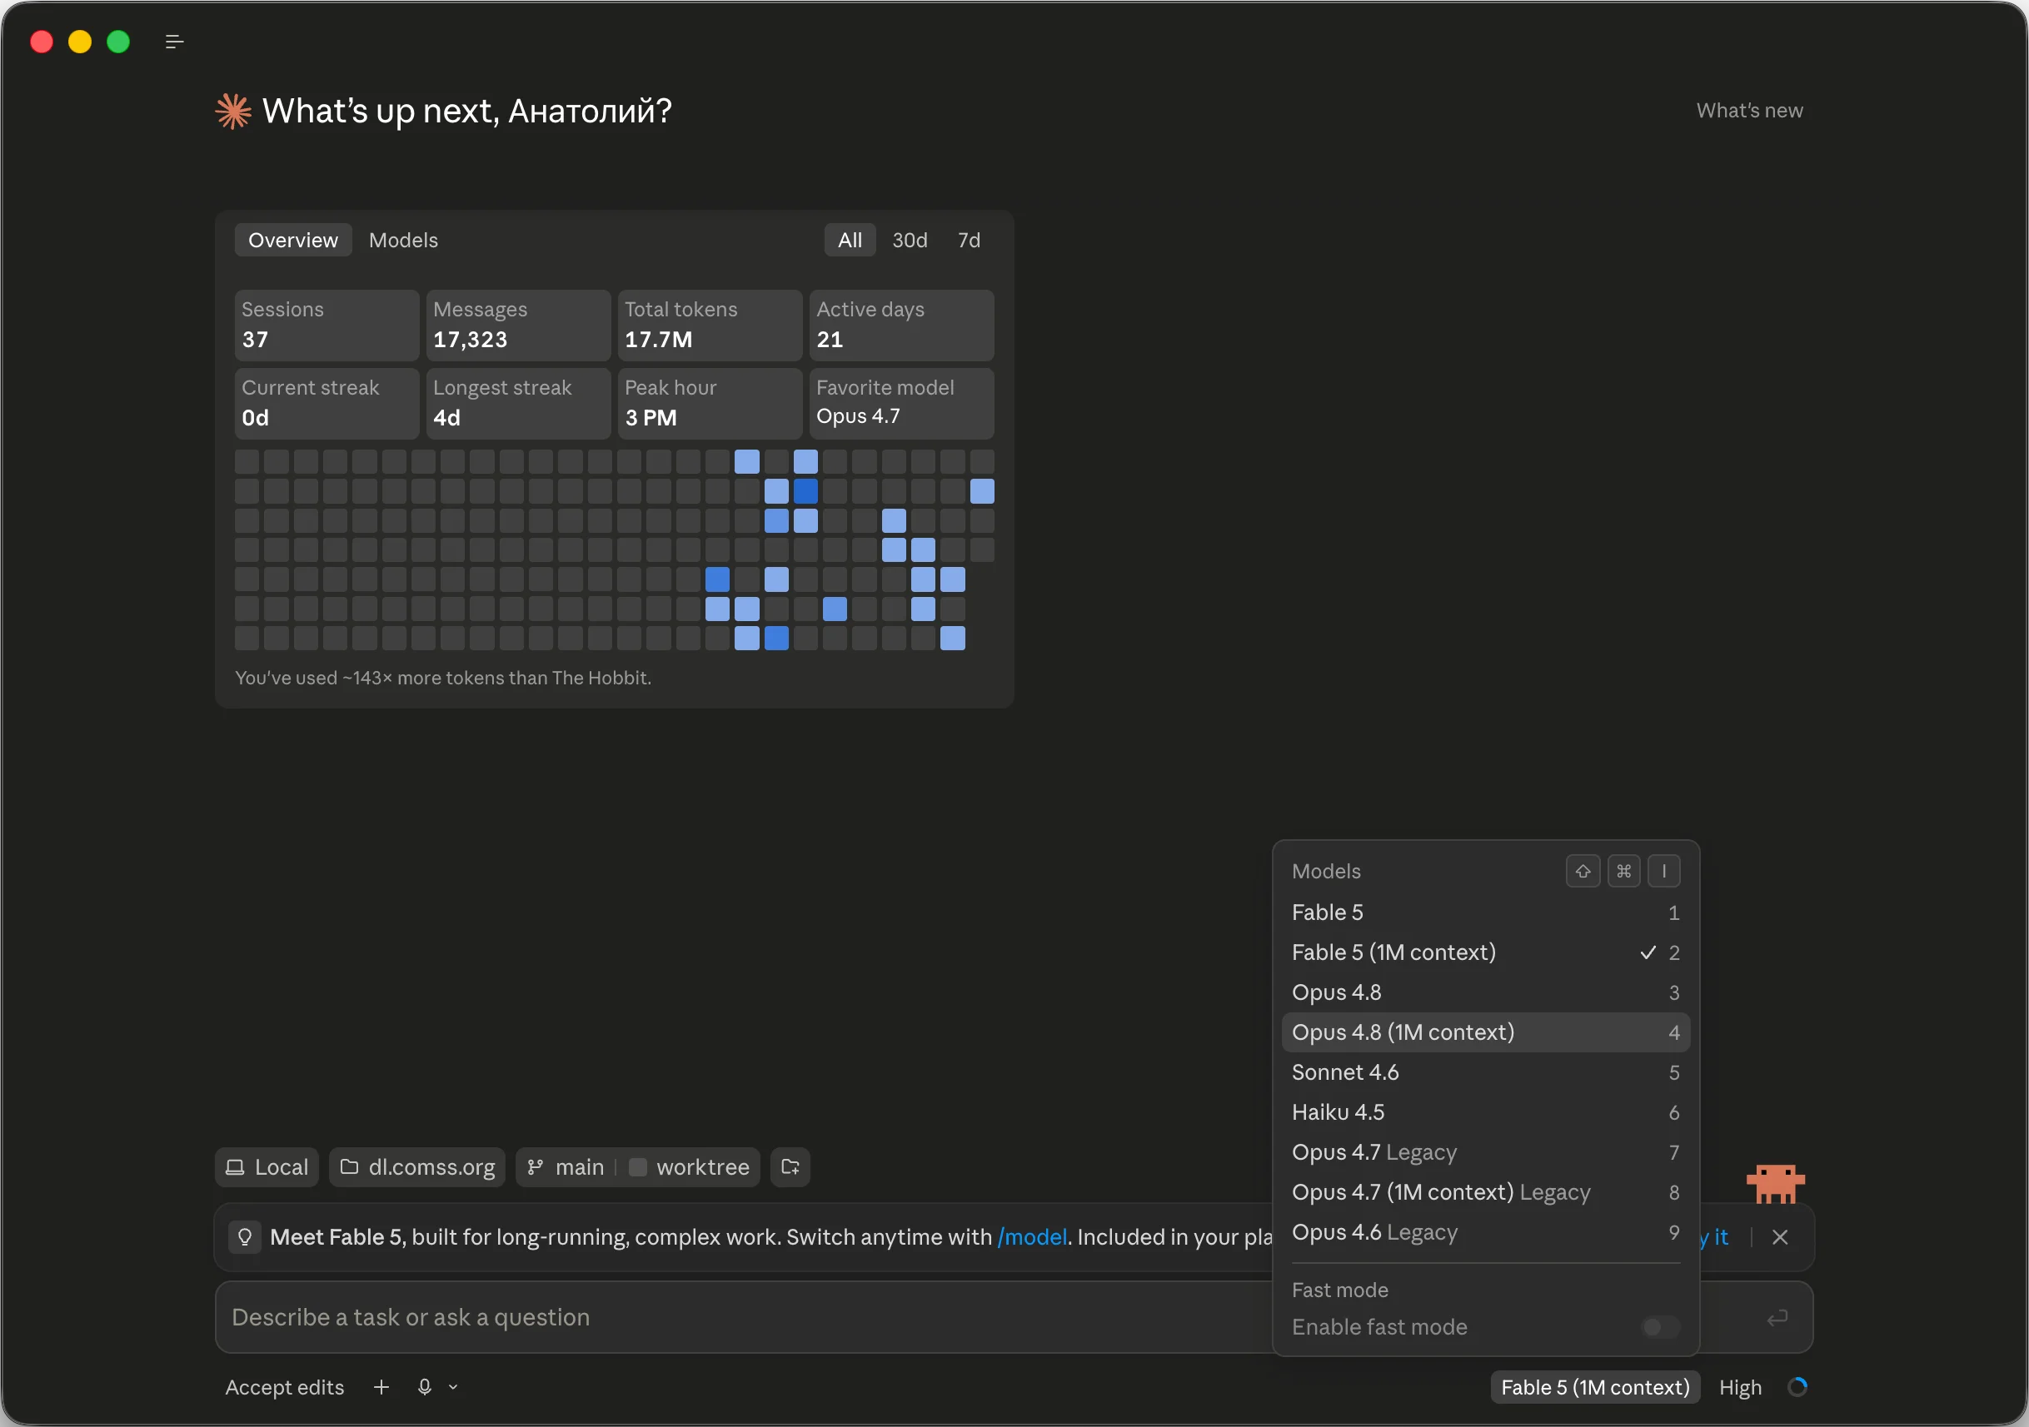The image size is (2029, 1427).
Task: Choose Opus 4.7 (1M context) Legacy
Action: click(1486, 1192)
